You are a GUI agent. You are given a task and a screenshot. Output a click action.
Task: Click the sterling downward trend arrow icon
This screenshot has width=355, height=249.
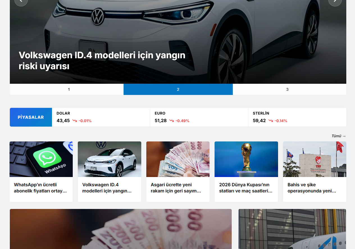(271, 121)
